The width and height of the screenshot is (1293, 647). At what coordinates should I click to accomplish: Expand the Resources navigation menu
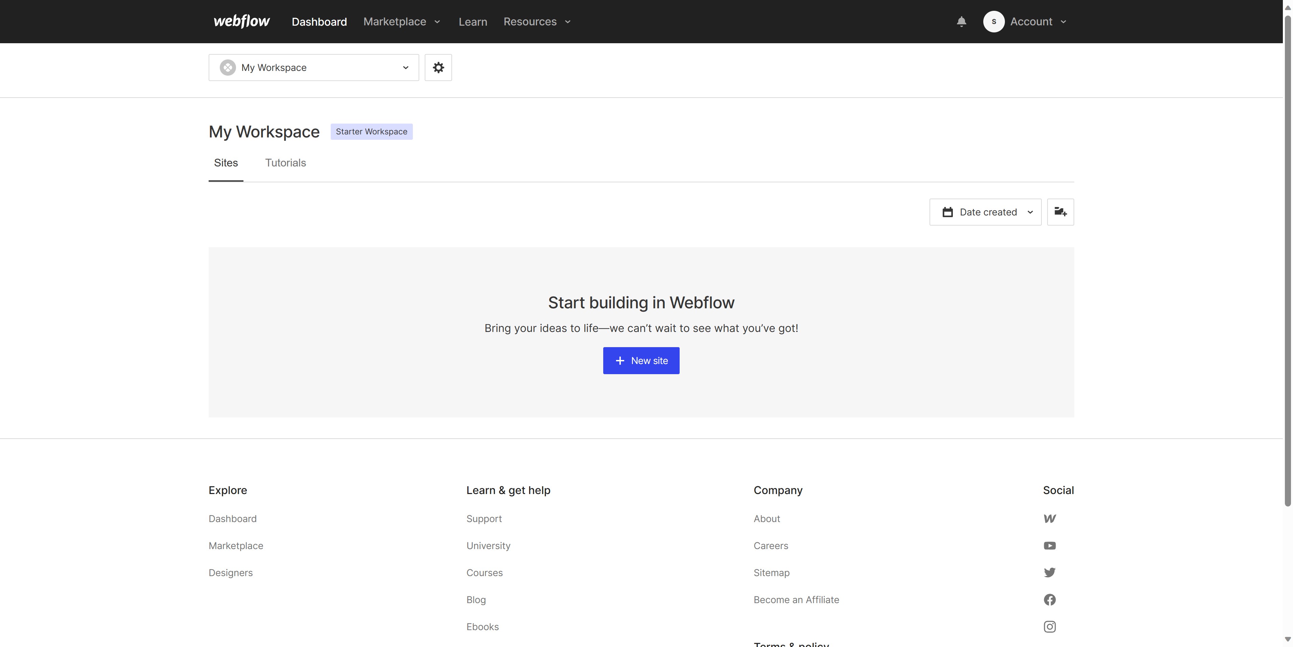(x=537, y=22)
